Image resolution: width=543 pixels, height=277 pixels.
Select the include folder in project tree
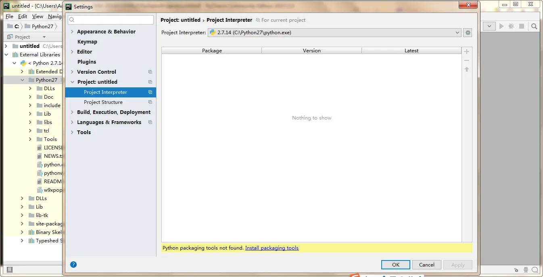click(52, 105)
